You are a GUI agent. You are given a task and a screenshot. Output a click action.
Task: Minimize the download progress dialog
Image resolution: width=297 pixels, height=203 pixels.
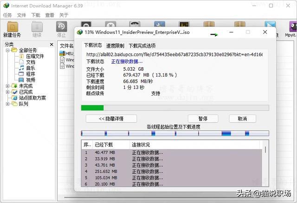coord(231,32)
